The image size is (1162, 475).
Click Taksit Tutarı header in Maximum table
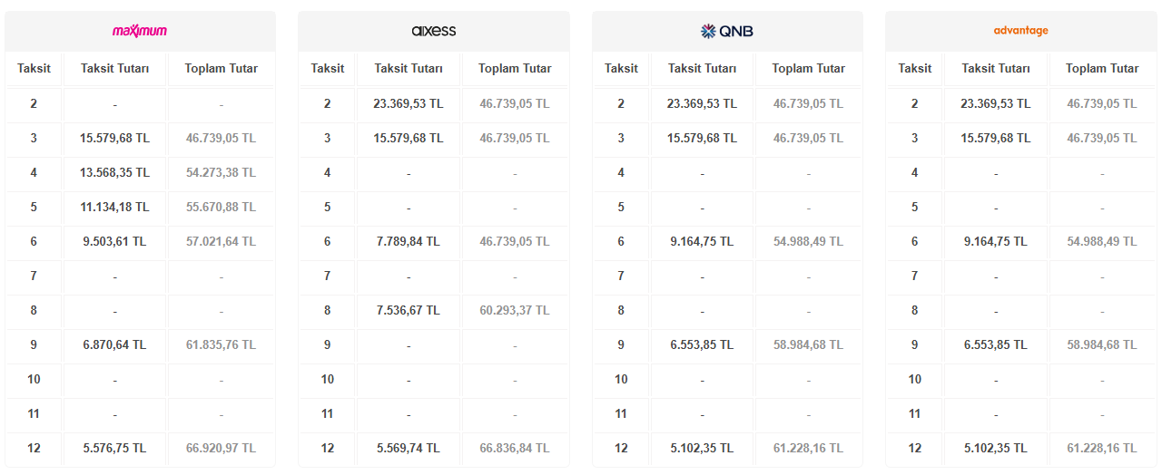tap(115, 68)
